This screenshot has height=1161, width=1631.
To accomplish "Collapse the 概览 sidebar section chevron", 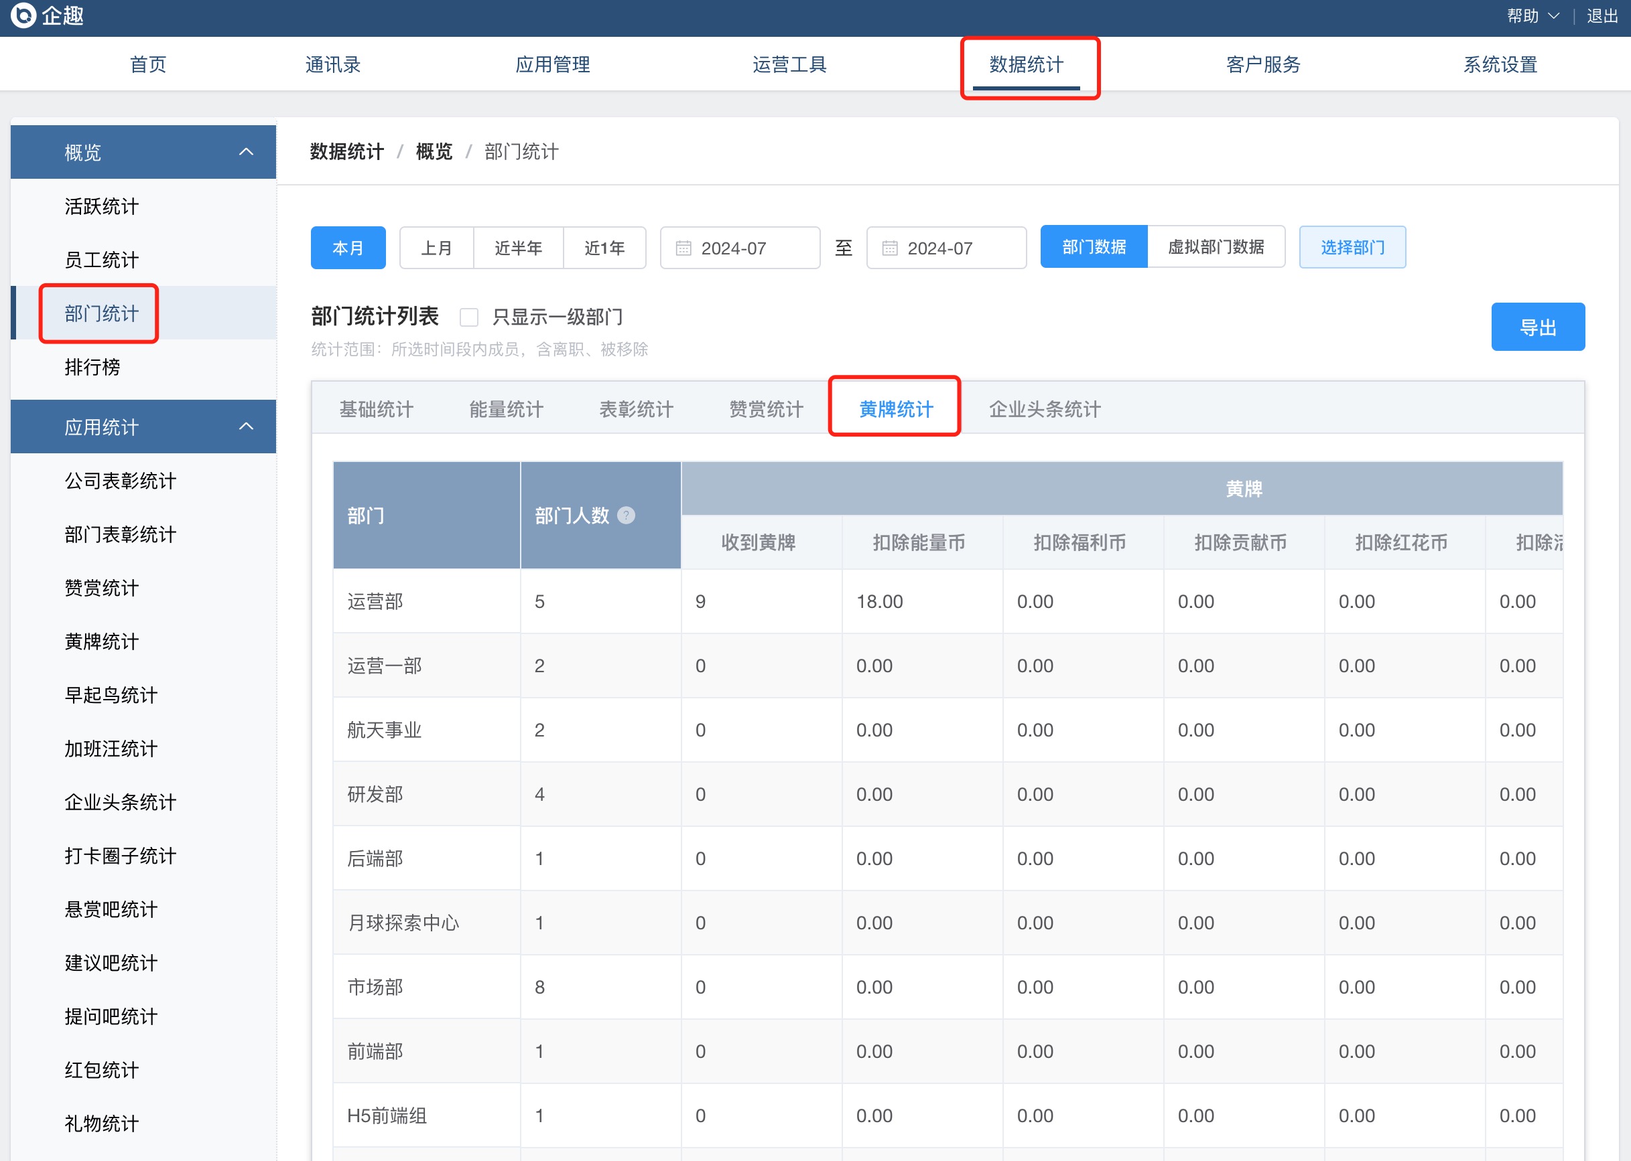I will (x=246, y=151).
